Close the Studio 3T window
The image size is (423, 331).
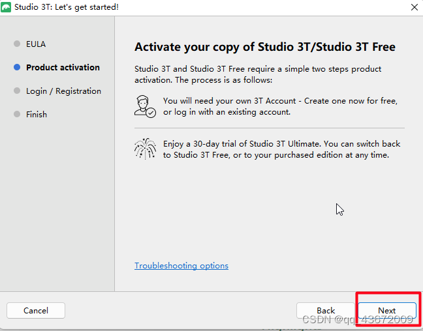point(415,7)
